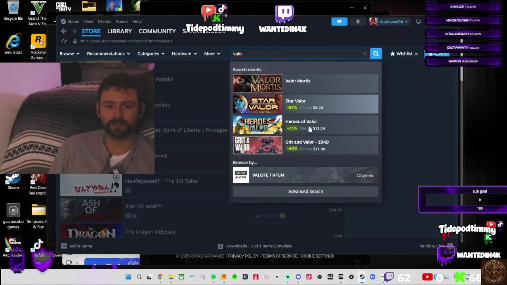Open the shanepaul94 account dropdown
This screenshot has height=285, width=507.
point(389,22)
